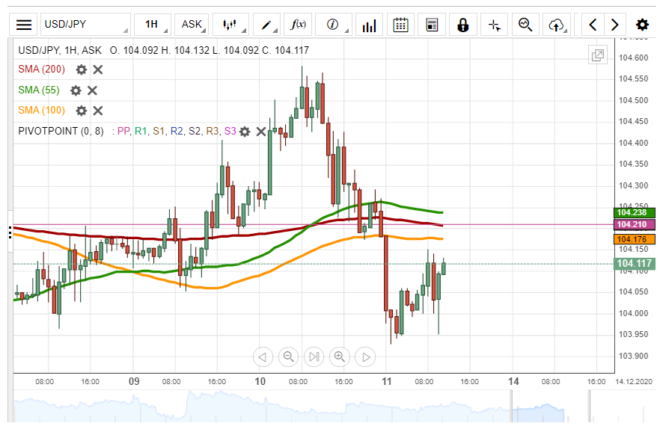
Task: Click the cloud upload icon
Action: tap(555, 25)
